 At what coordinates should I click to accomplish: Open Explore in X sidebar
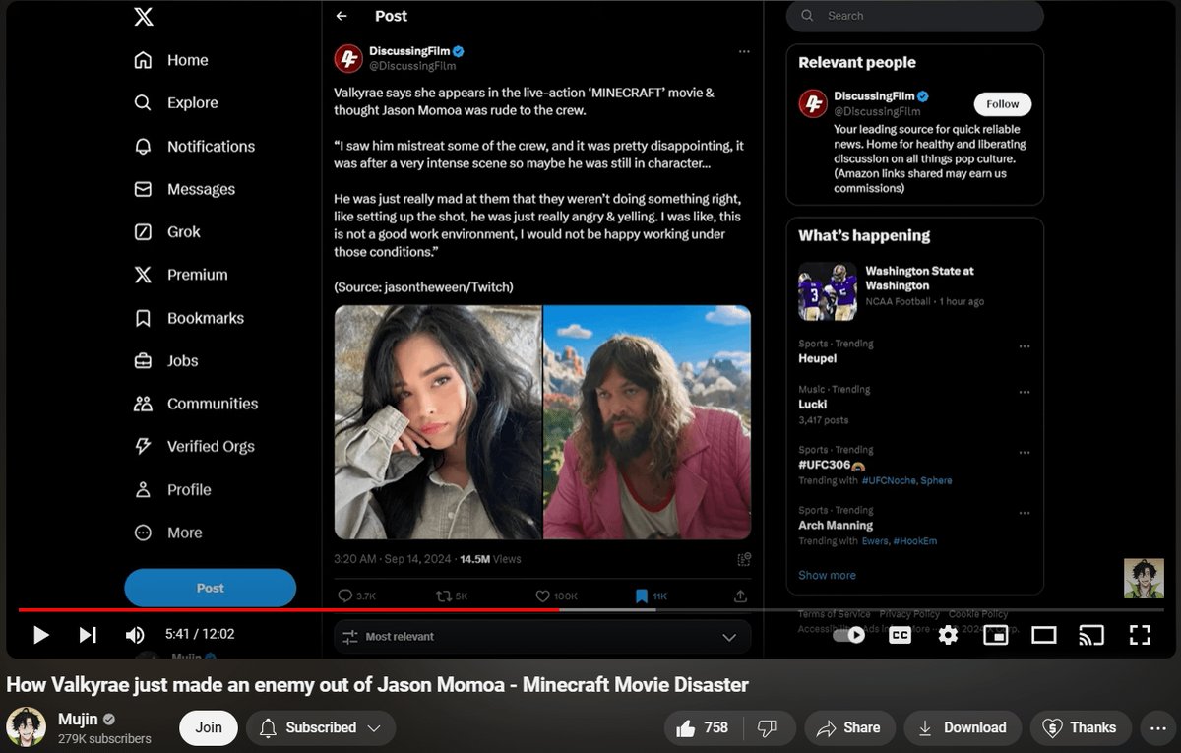click(x=176, y=102)
